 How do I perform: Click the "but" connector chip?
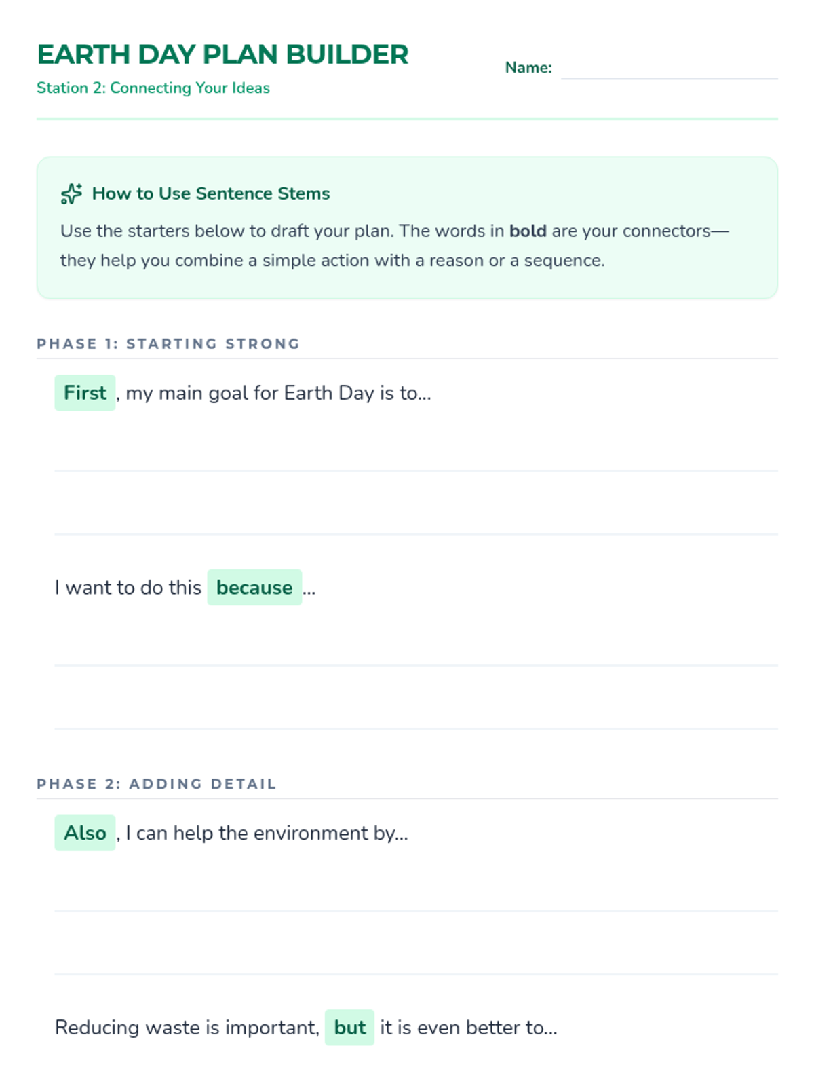coord(349,1028)
